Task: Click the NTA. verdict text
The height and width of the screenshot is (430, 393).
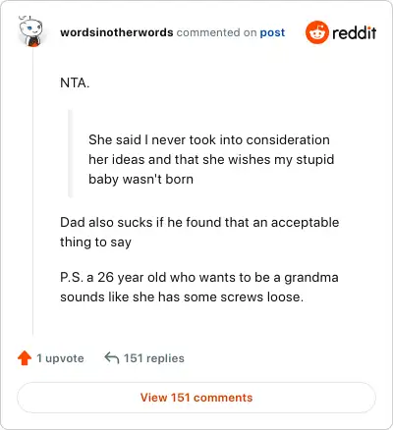Action: click(x=75, y=82)
